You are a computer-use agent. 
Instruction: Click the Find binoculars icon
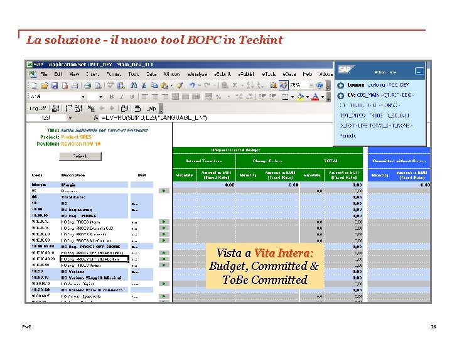tap(134, 85)
